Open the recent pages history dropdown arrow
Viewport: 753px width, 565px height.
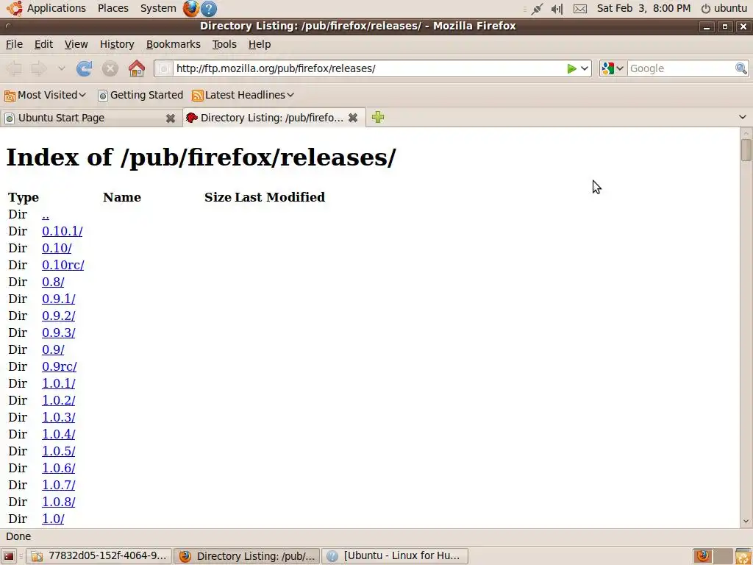(x=61, y=68)
